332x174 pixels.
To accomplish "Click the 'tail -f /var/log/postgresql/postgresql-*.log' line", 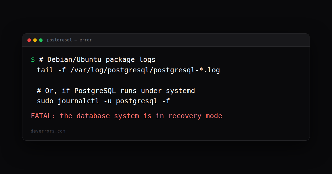I will (128, 70).
